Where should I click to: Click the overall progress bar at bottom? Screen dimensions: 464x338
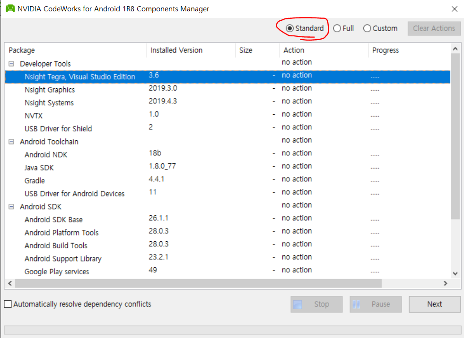232,330
